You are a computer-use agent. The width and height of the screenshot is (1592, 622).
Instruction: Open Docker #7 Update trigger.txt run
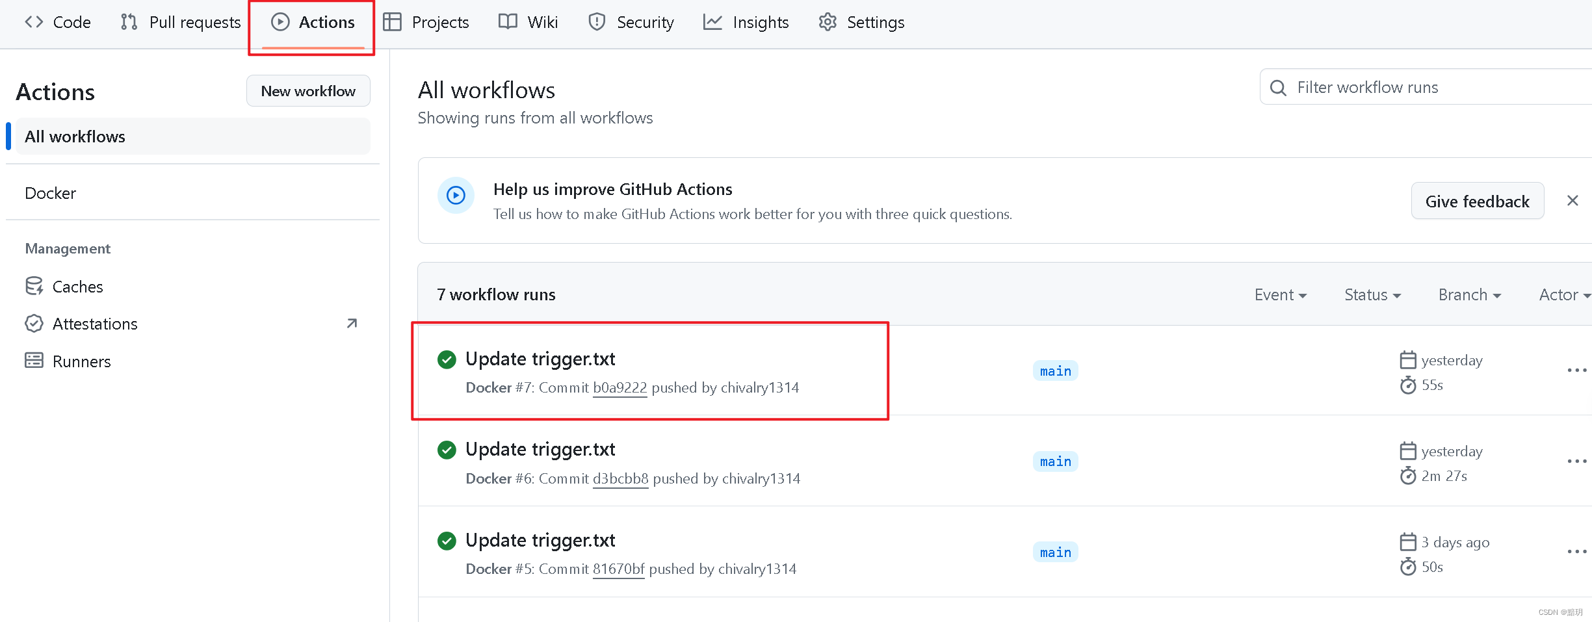pos(540,359)
